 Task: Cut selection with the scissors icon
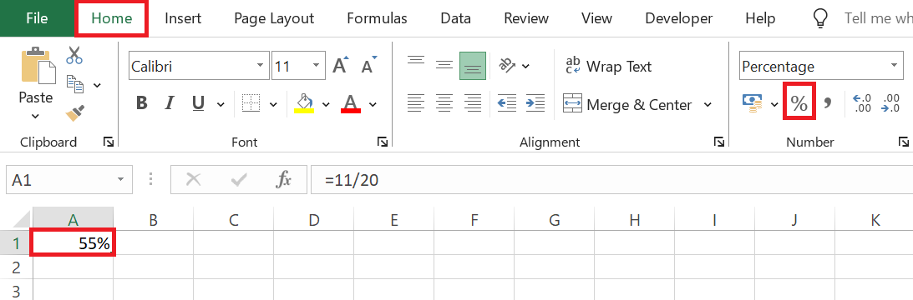point(74,56)
